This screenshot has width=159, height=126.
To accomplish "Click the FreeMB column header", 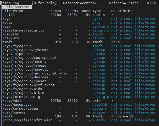I will click(x=72, y=11).
